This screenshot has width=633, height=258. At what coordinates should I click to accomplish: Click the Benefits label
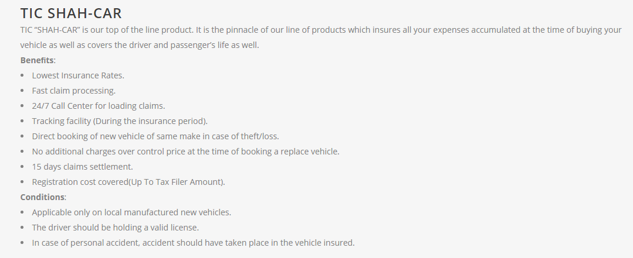coord(37,60)
